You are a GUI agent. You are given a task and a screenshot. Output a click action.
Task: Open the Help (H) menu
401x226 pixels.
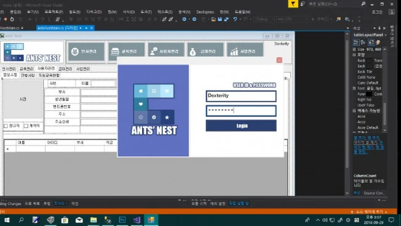coord(242,12)
